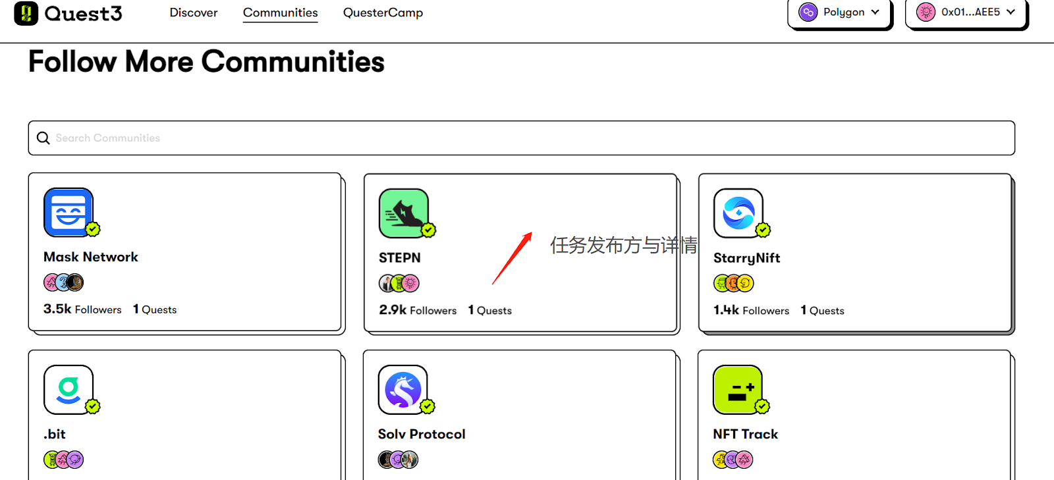Open the Mask Network community name
This screenshot has width=1054, height=480.
(91, 257)
